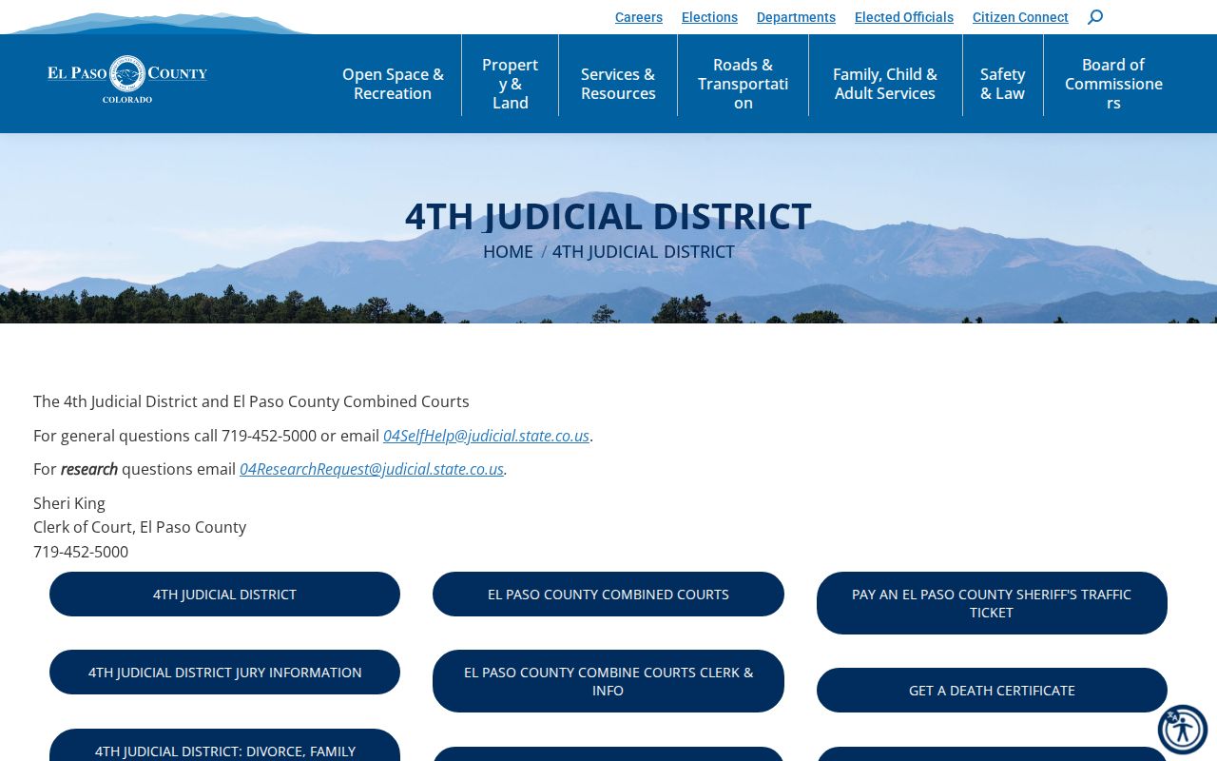Open Citizen Connect link
This screenshot has height=761, width=1217.
tap(1020, 17)
